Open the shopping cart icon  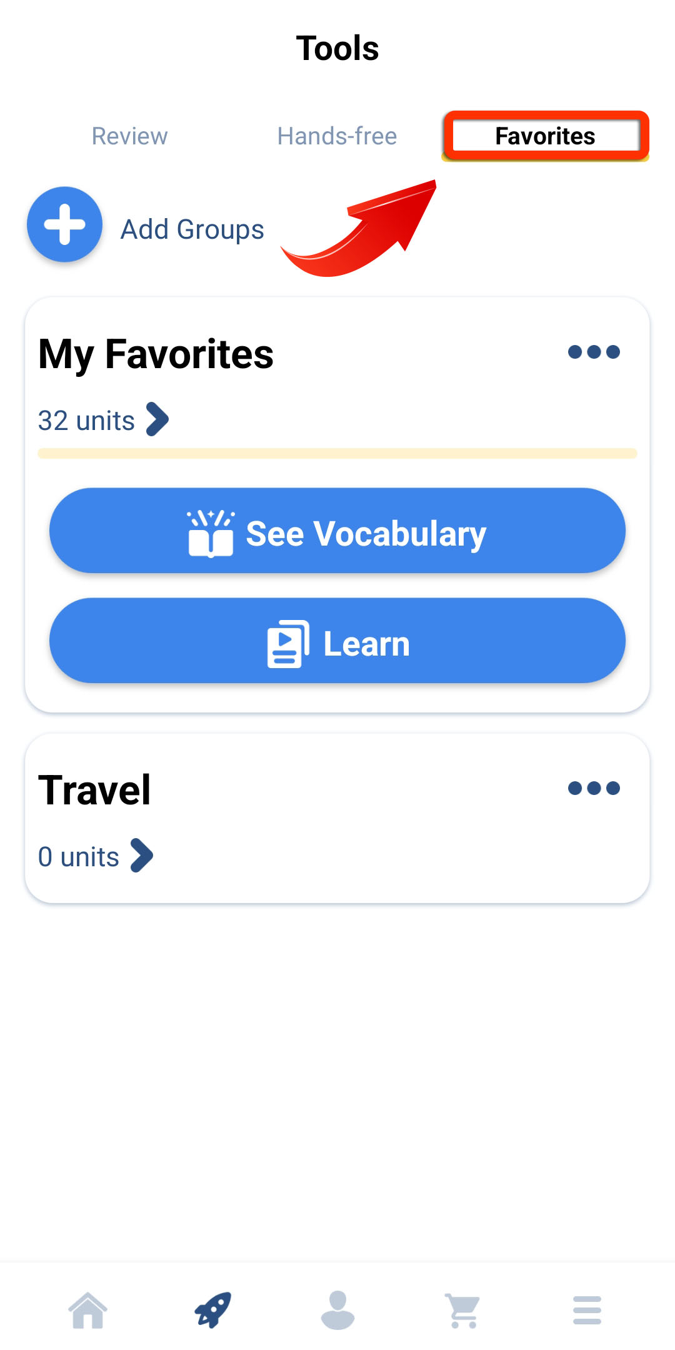click(463, 1311)
